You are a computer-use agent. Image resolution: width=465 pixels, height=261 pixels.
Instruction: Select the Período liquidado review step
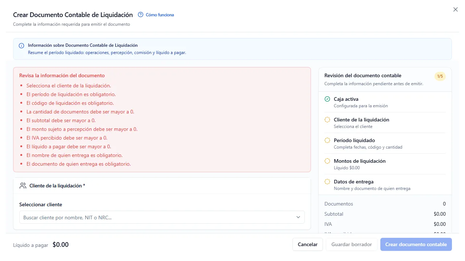point(385,144)
